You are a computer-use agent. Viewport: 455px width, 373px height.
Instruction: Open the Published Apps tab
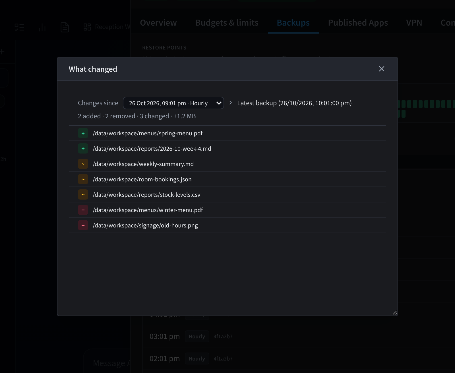point(358,23)
